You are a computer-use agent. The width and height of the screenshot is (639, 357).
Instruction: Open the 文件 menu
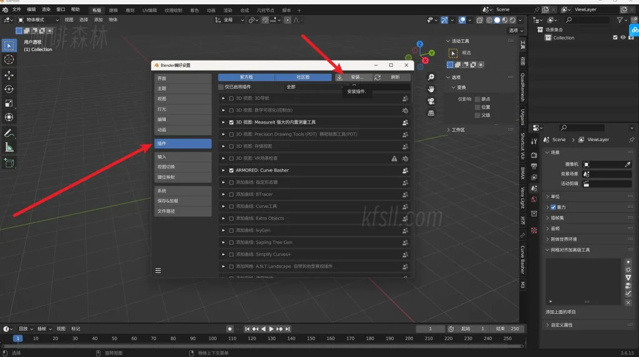(16, 10)
